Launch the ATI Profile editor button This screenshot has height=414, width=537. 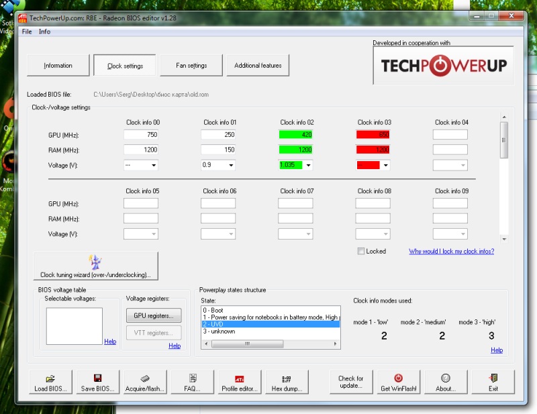tap(240, 382)
